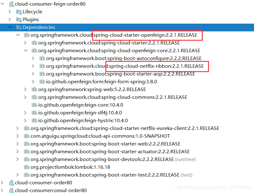254x193 pixels.
Task: Click the Plugins folder gear icon
Action: pos(19,20)
